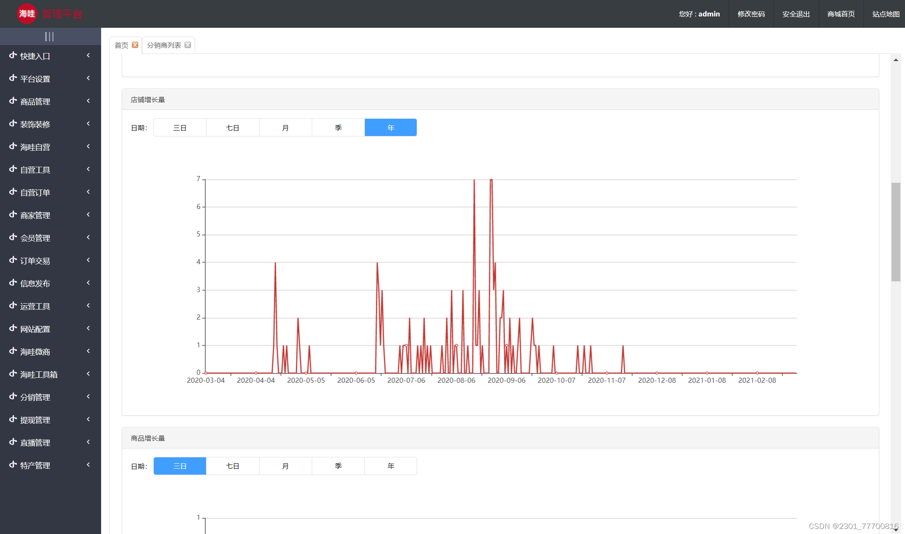Expand the 直播管理 chevron
Screen dimensions: 905x534
[88, 442]
